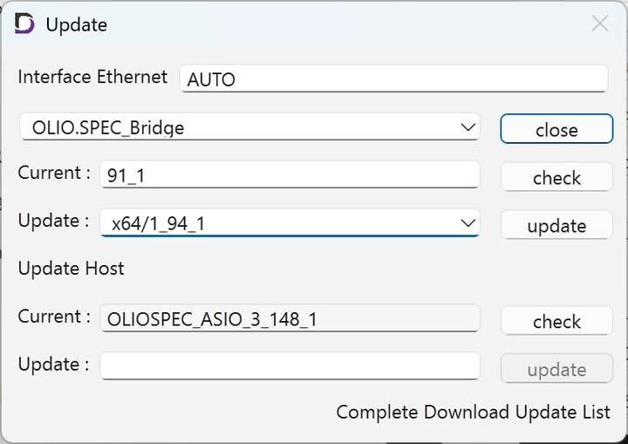Click the Update Host section heading
The height and width of the screenshot is (444, 628).
(72, 269)
